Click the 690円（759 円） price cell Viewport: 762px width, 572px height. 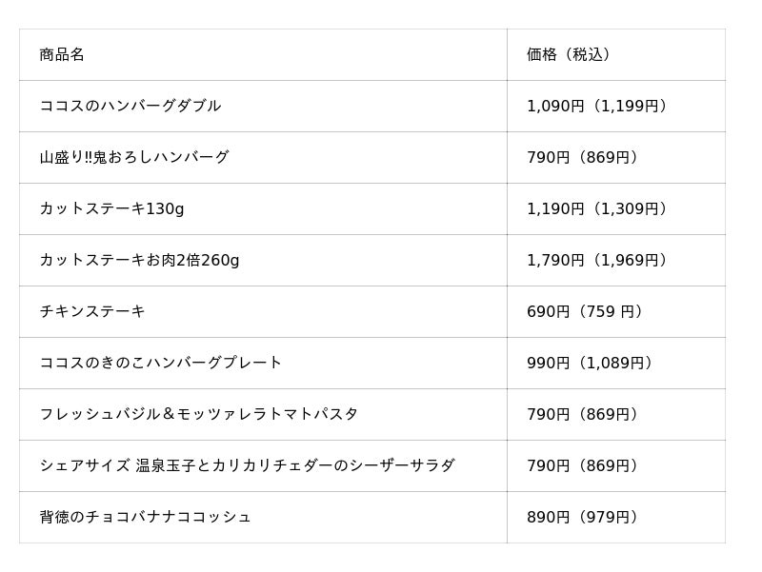(x=585, y=311)
